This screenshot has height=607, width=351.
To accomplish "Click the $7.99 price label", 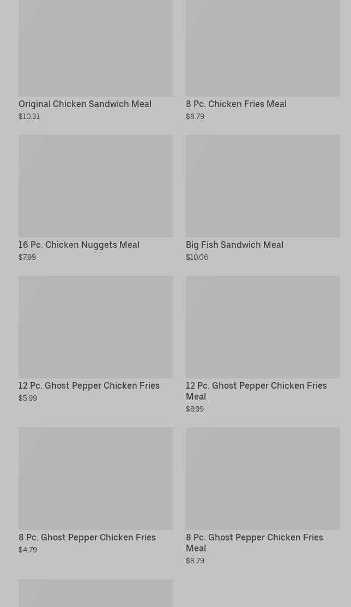I will point(27,257).
